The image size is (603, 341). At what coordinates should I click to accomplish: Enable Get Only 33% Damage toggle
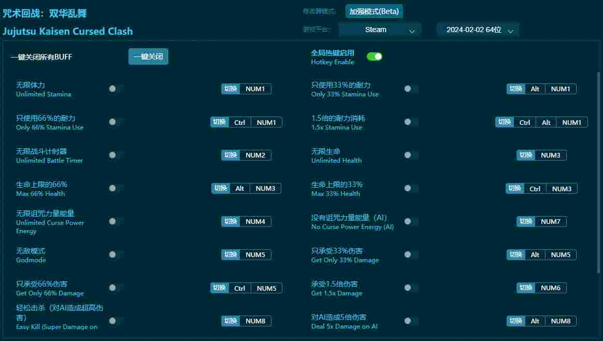pos(411,254)
